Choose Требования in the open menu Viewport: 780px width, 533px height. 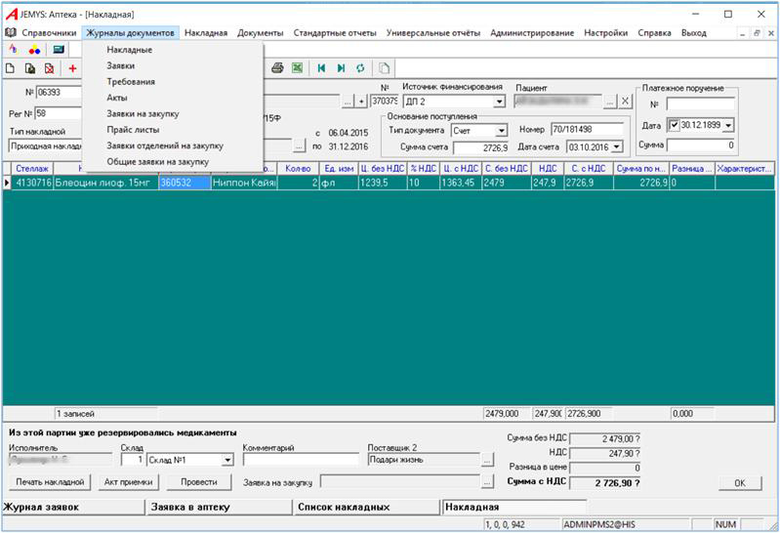click(x=131, y=81)
